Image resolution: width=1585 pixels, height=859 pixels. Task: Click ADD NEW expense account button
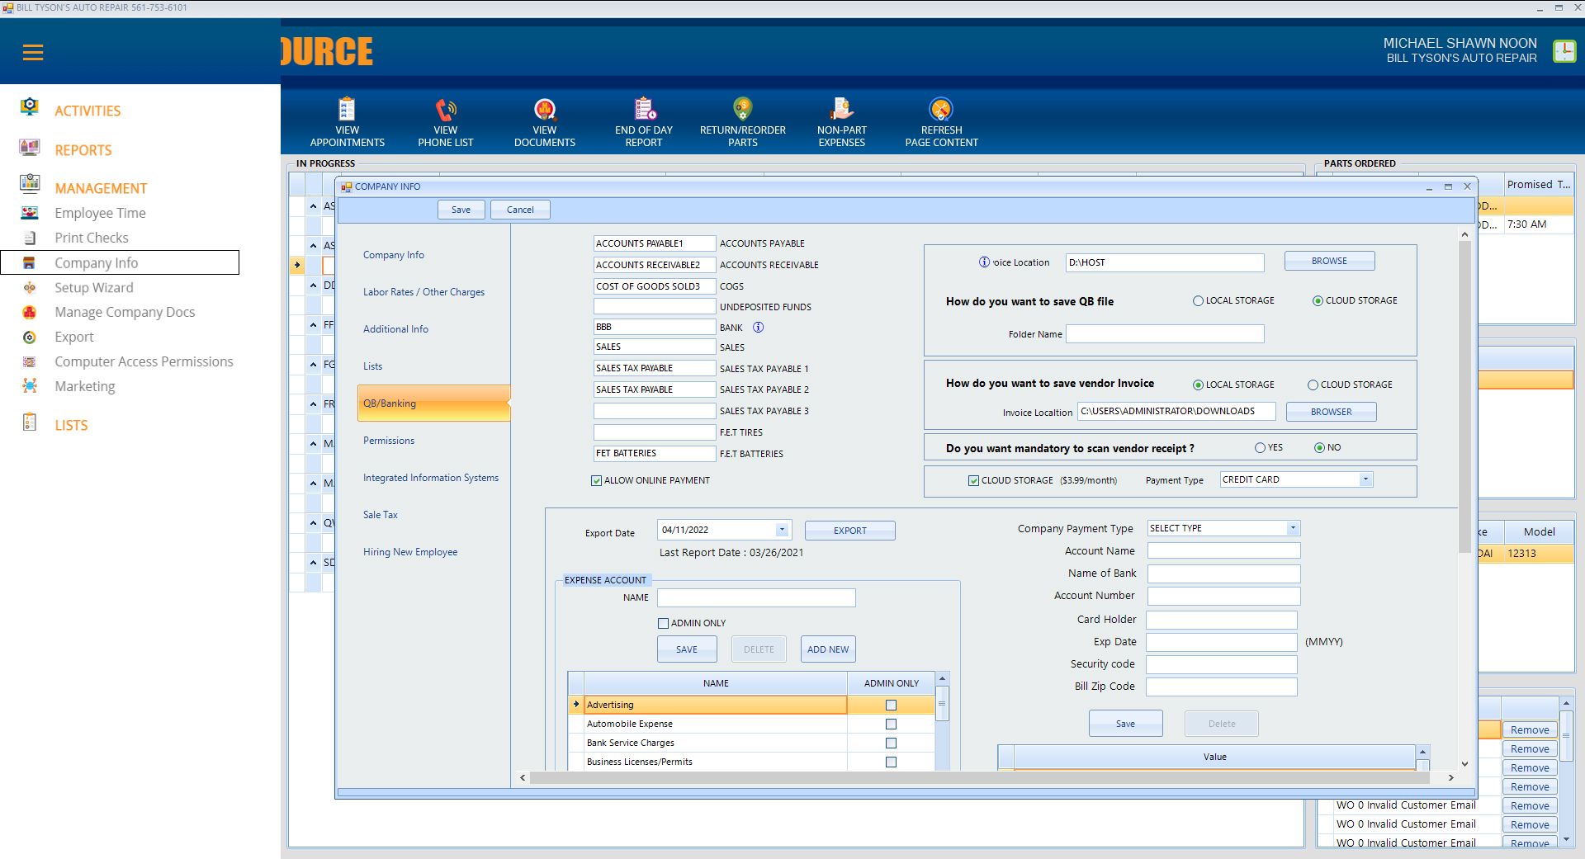(x=827, y=649)
